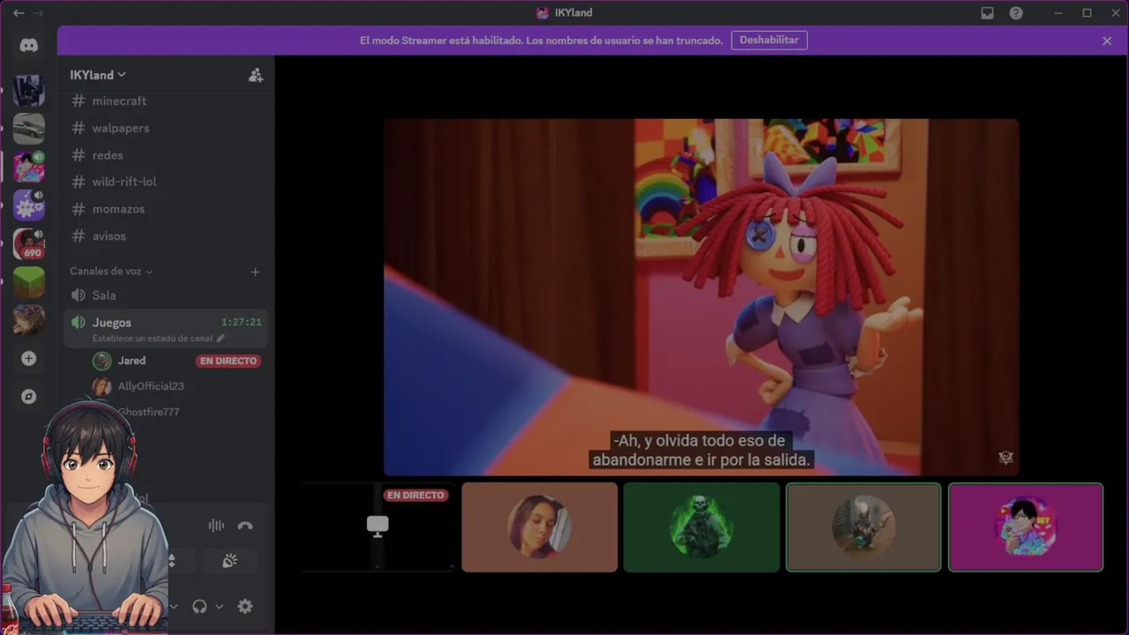Select user Jared in the voice channel
Image resolution: width=1129 pixels, height=635 pixels.
131,361
